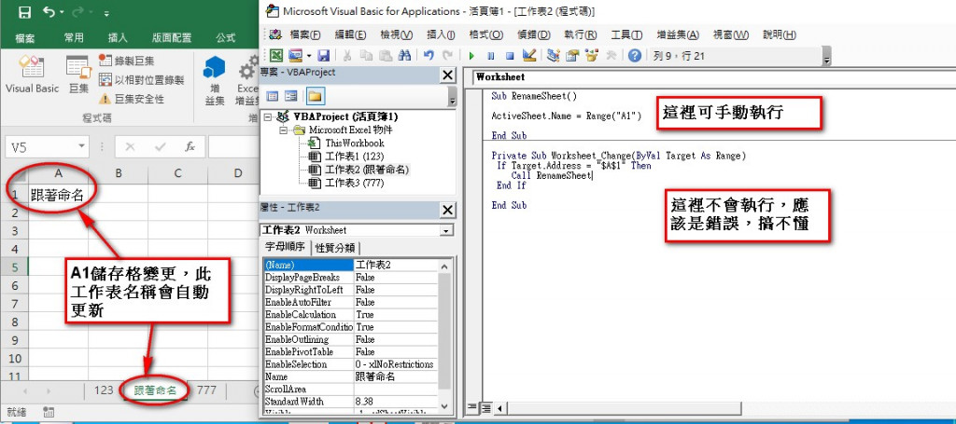Undo last action in Excel quick access toolbar
The width and height of the screenshot is (956, 424).
[x=50, y=11]
